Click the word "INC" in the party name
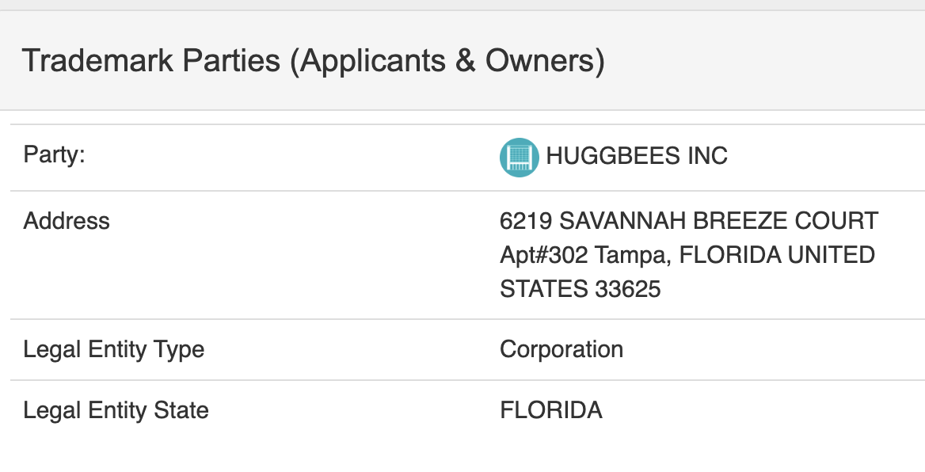 tap(707, 156)
